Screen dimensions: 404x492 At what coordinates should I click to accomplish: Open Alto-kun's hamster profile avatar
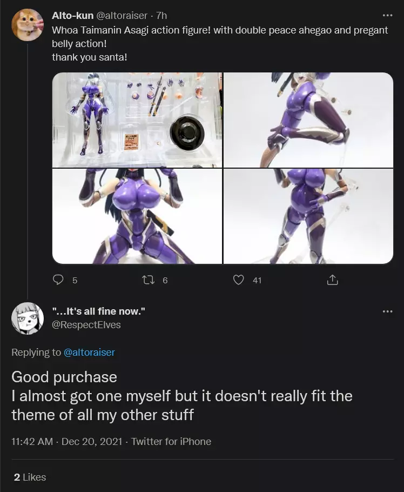click(x=28, y=25)
